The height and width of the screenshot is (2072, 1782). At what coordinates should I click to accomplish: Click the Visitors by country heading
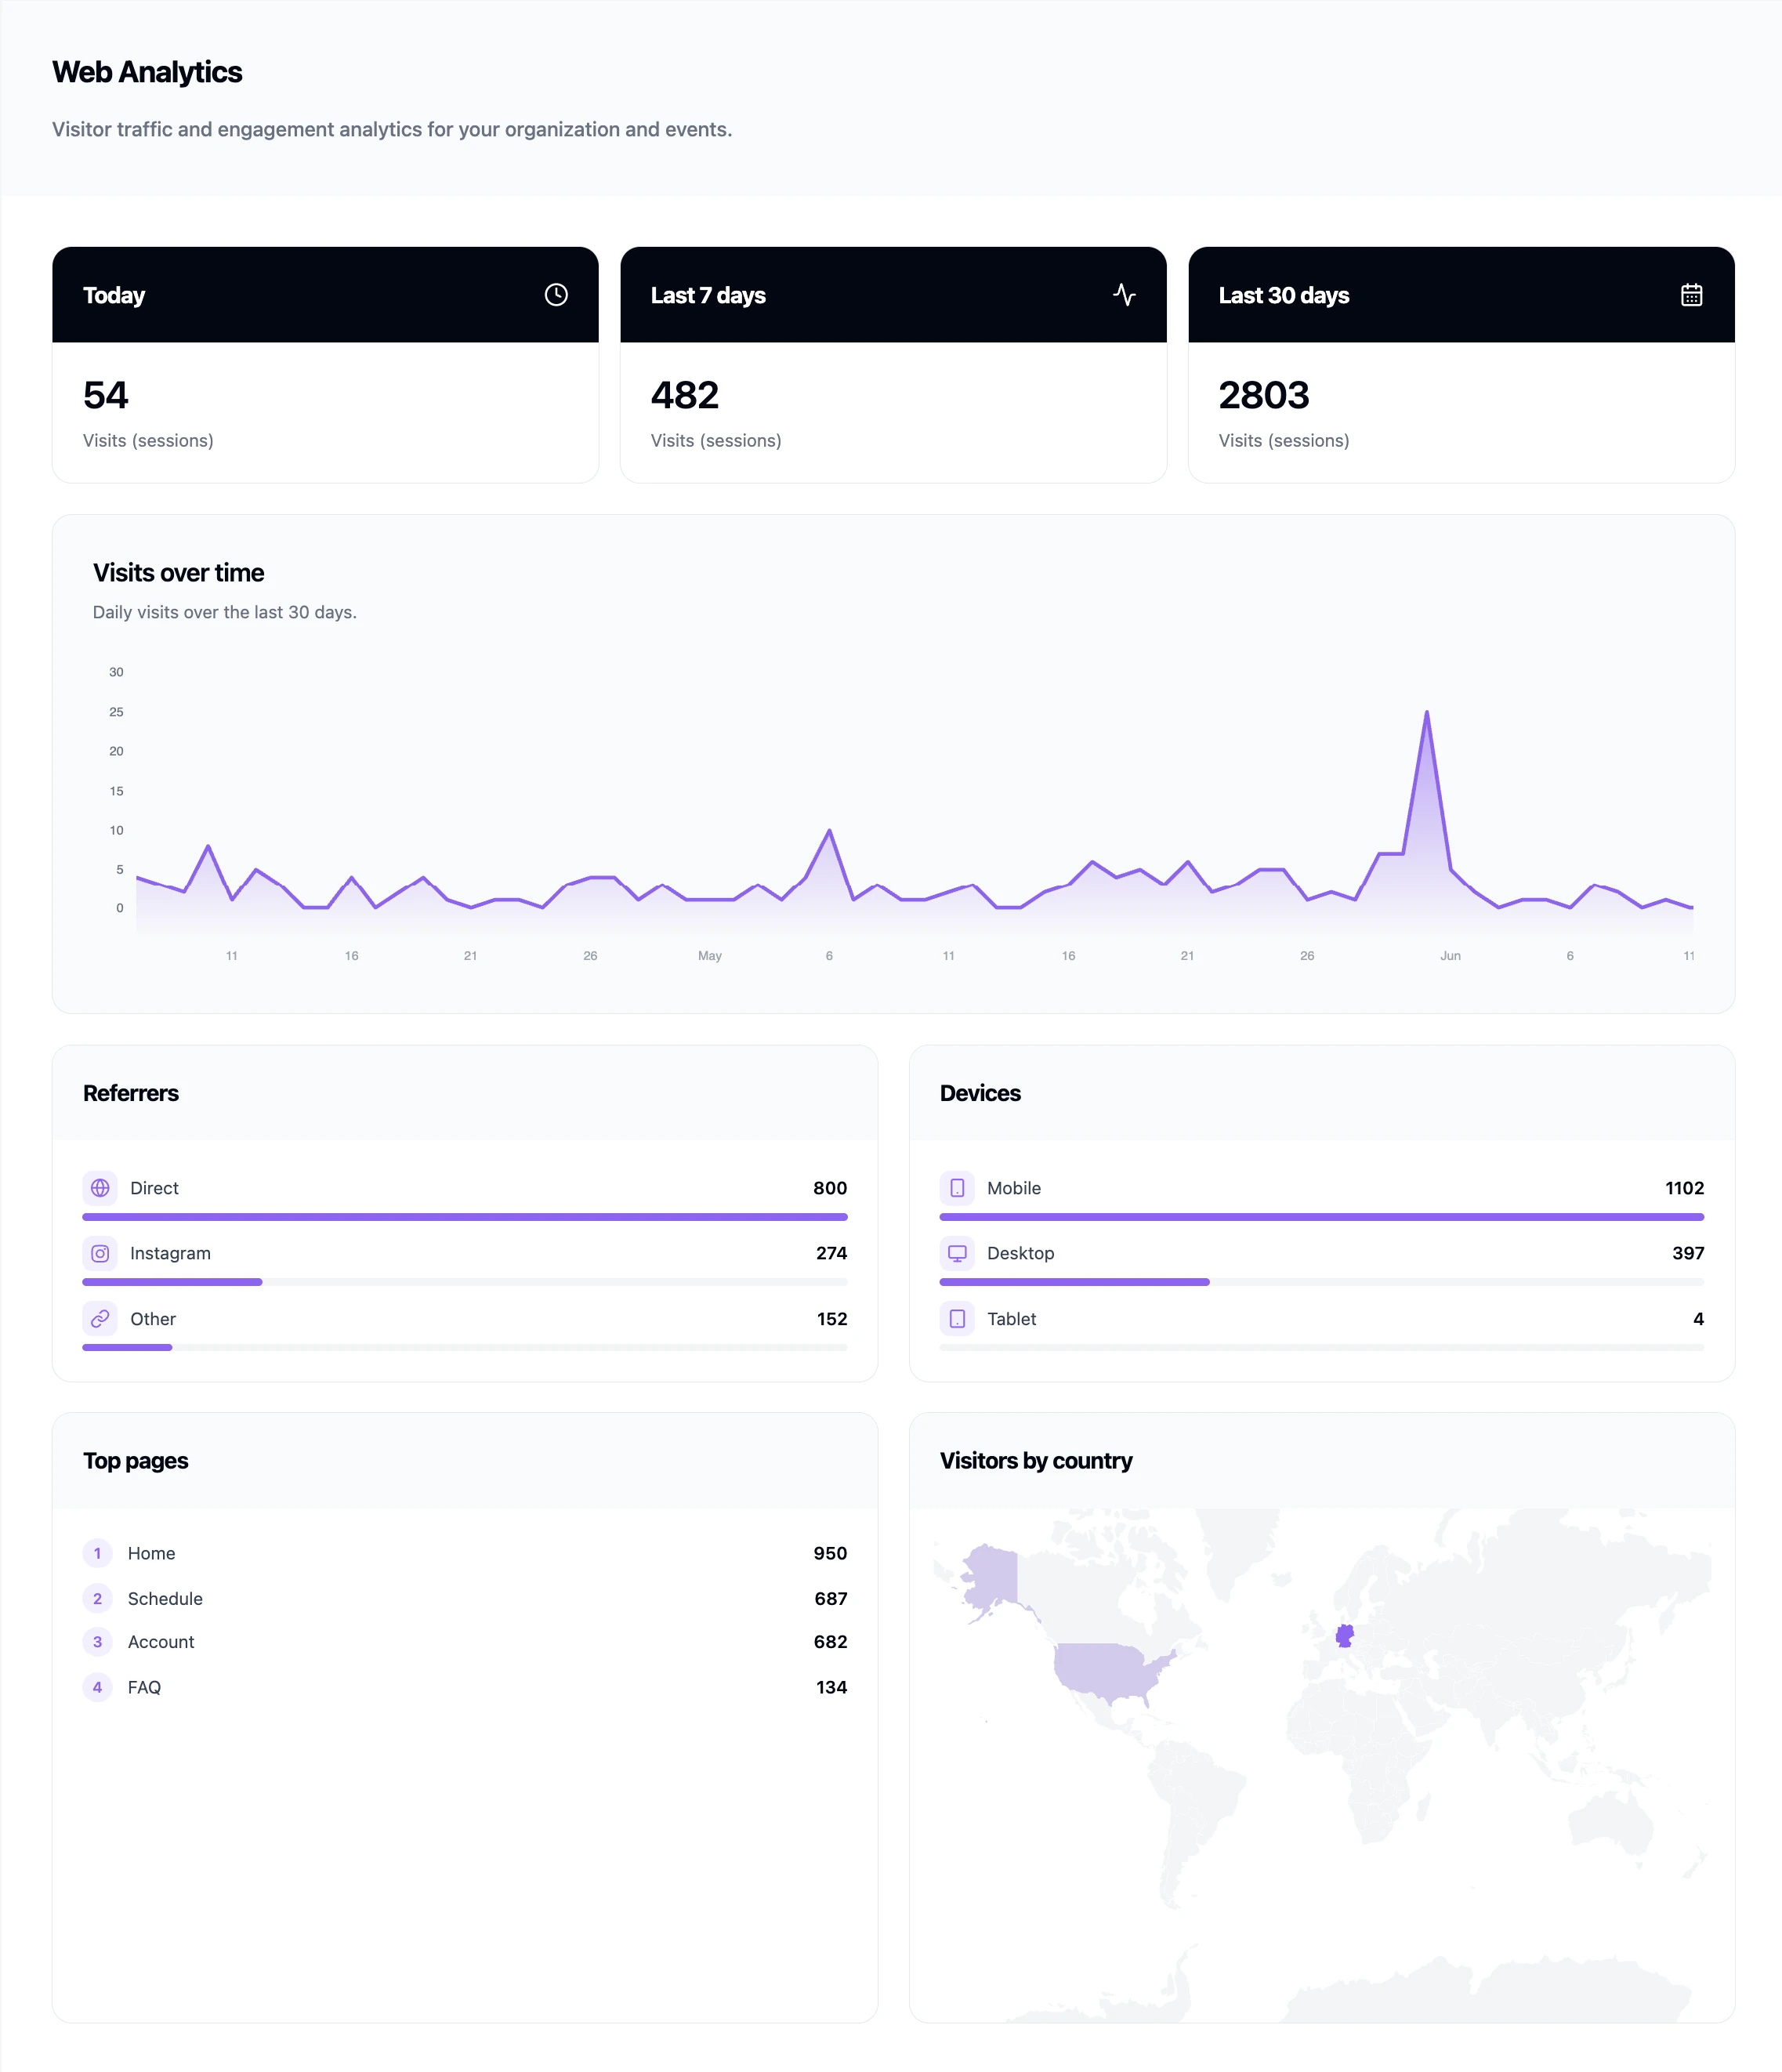coord(1036,1461)
